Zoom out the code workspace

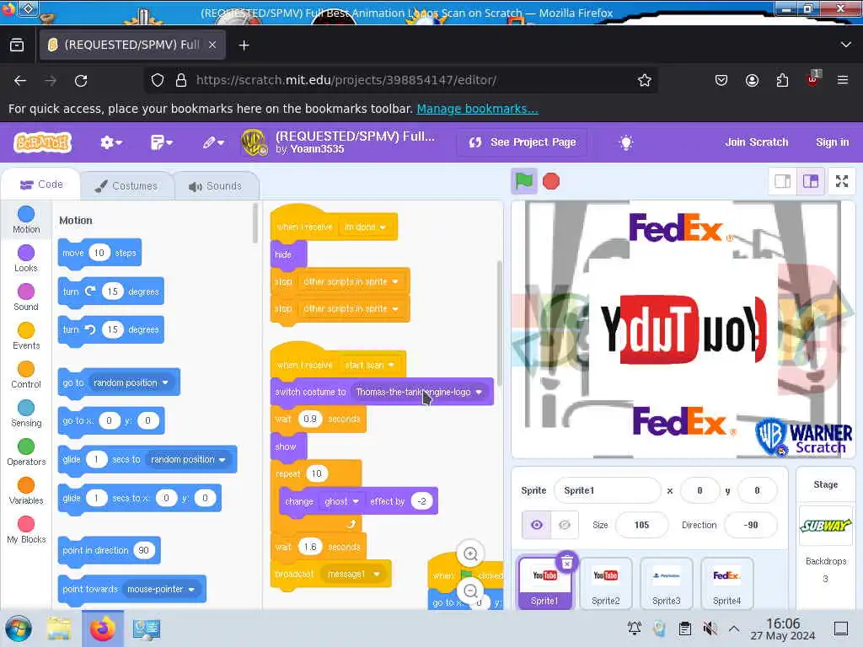pos(470,591)
